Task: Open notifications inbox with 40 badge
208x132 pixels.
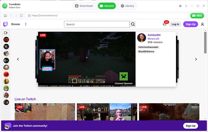Action: click(x=165, y=24)
